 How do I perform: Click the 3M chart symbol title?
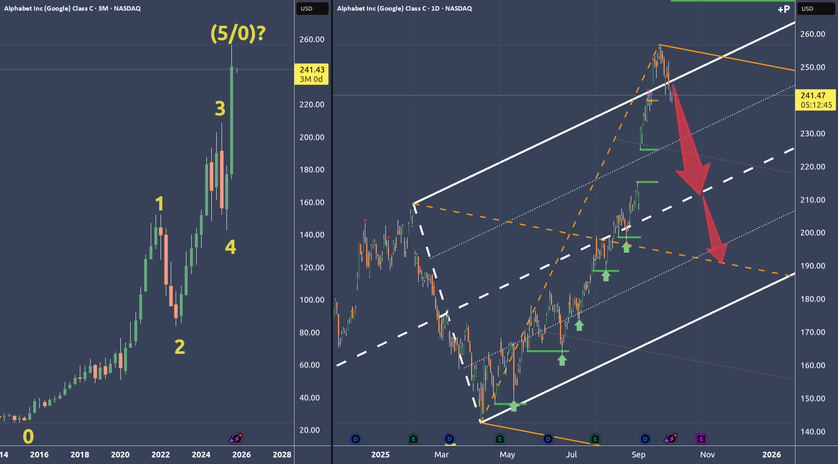[x=72, y=9]
